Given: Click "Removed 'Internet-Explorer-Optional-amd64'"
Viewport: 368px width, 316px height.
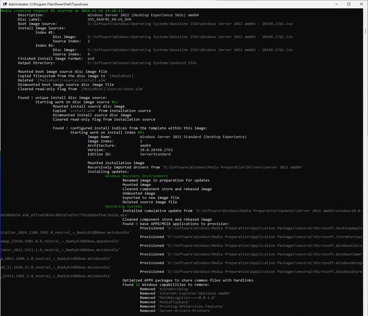Looking at the screenshot, I should [x=185, y=294].
